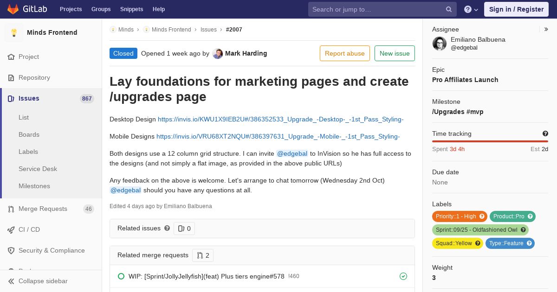Collapse the right sidebar with double arrow
557x292 pixels.
[546, 29]
